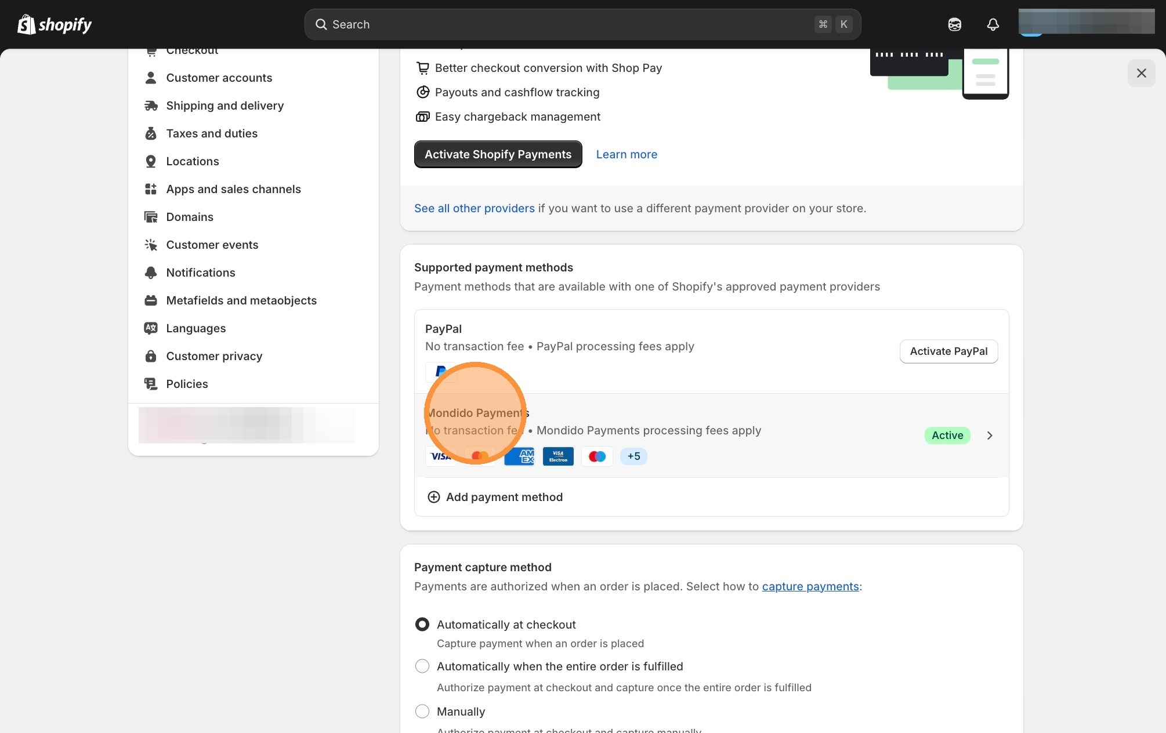The width and height of the screenshot is (1166, 733).
Task: Click the Customer privacy lock icon
Action: 151,356
